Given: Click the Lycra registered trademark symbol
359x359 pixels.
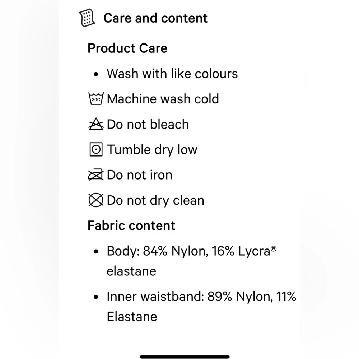Looking at the screenshot, I should [274, 249].
